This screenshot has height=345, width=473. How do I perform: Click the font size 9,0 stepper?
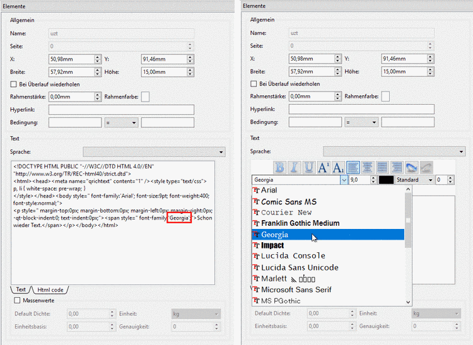pyautogui.click(x=373, y=180)
